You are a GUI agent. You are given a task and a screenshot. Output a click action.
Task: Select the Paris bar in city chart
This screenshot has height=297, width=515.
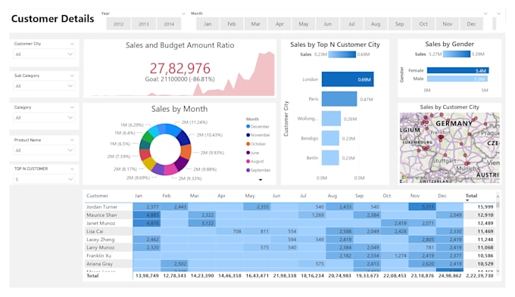[x=339, y=99]
